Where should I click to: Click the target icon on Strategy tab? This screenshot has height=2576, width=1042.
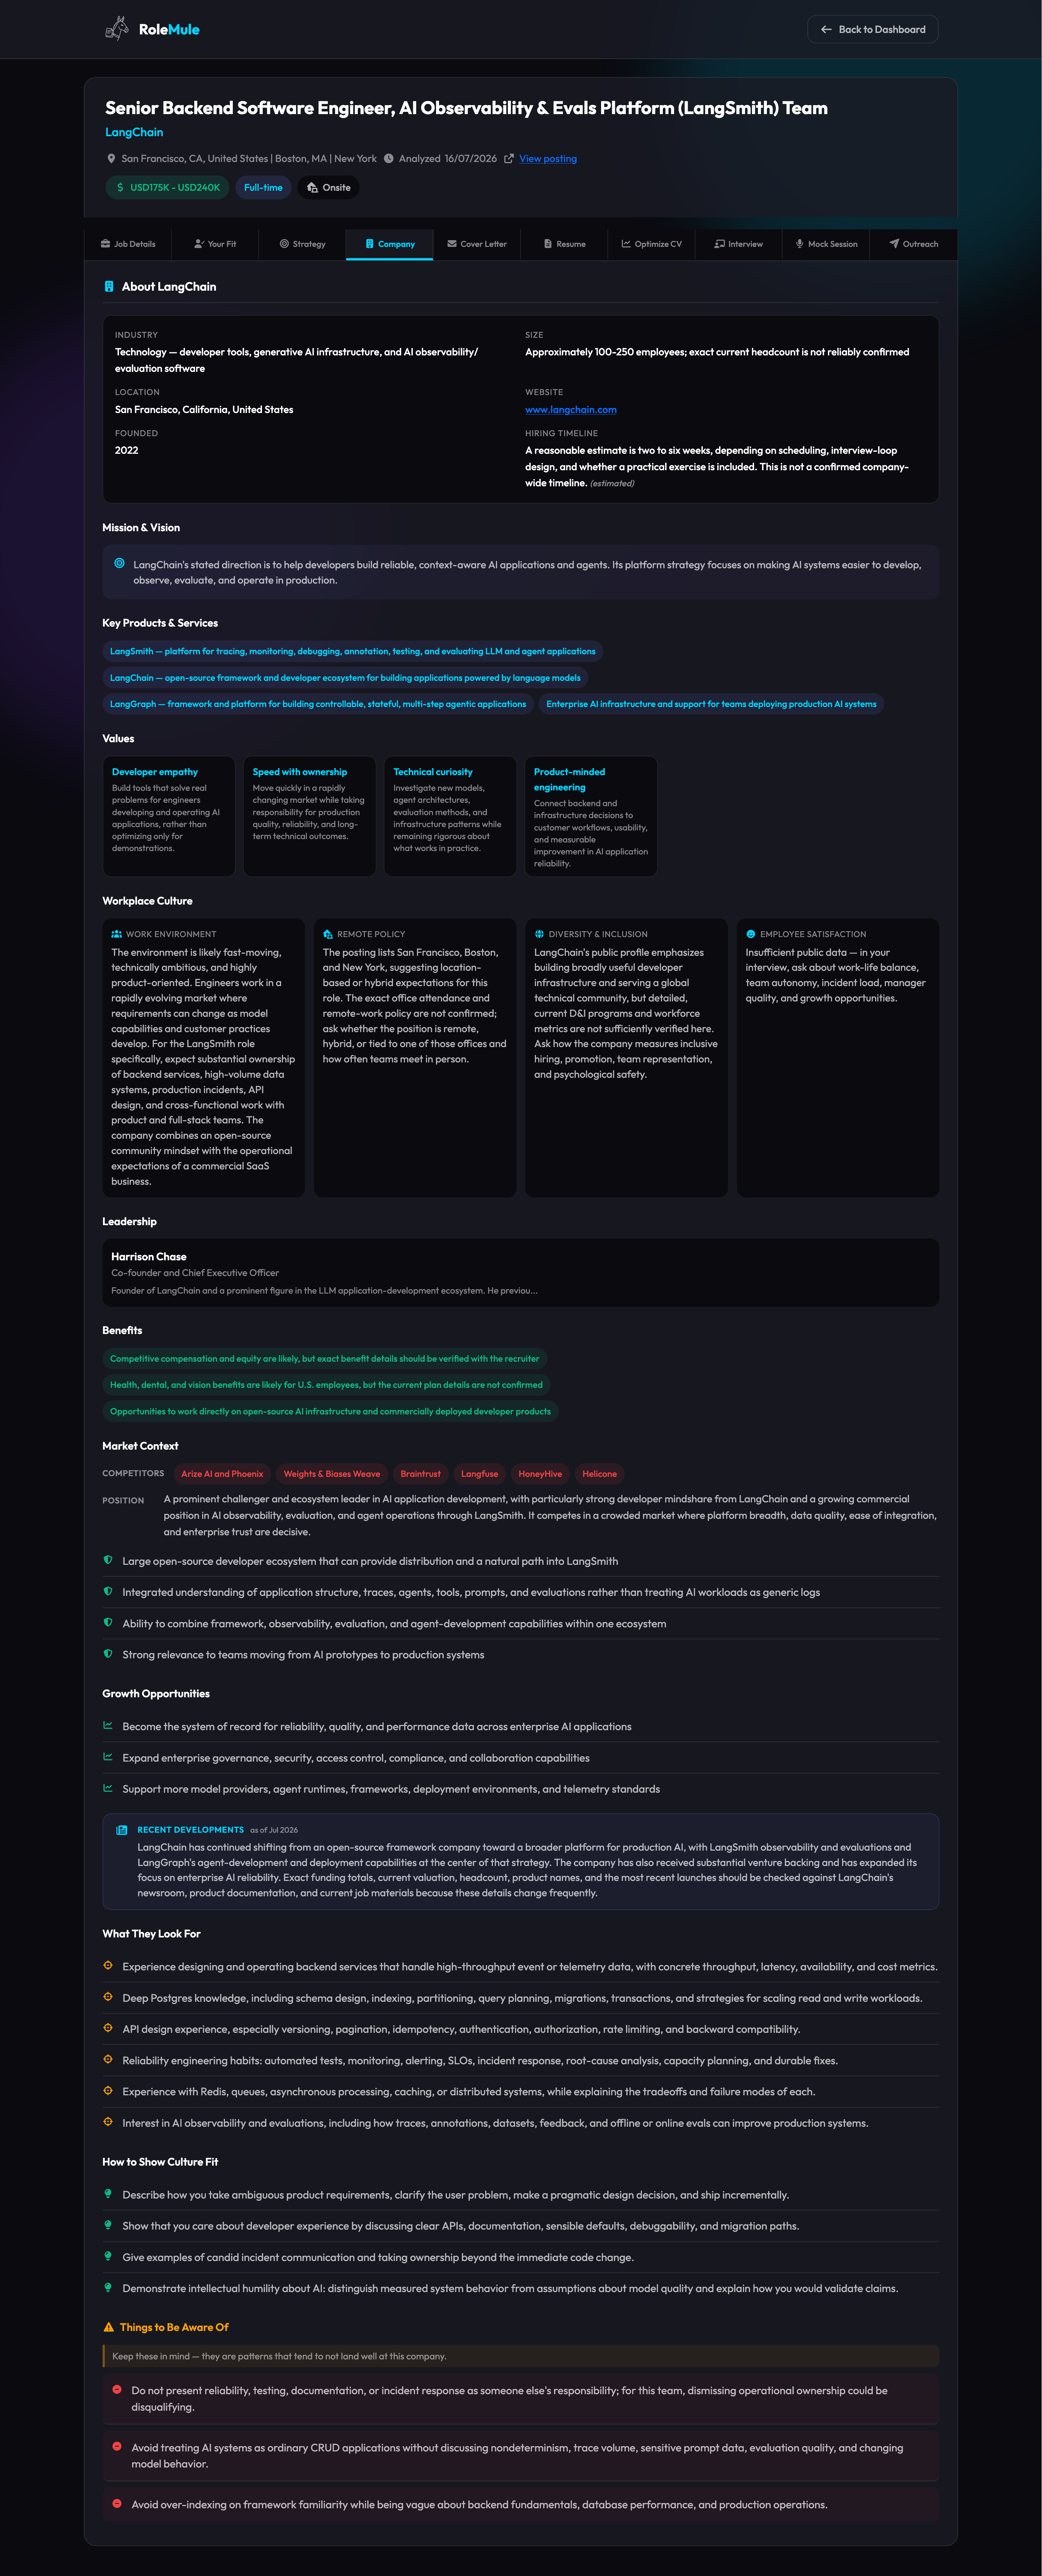pos(284,244)
